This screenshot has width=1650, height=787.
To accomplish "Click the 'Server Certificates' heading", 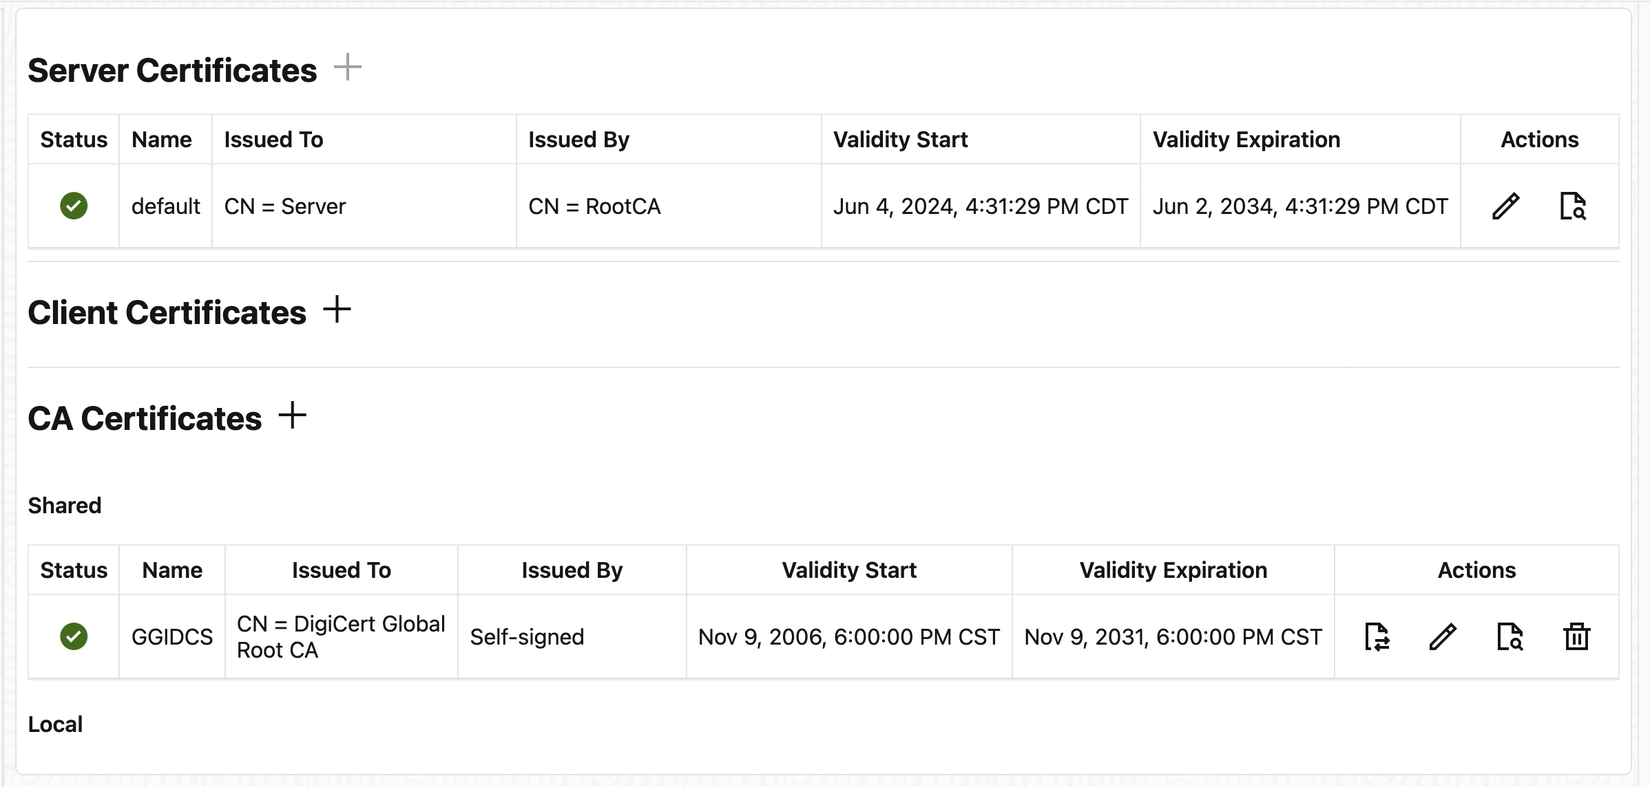I will click(172, 71).
